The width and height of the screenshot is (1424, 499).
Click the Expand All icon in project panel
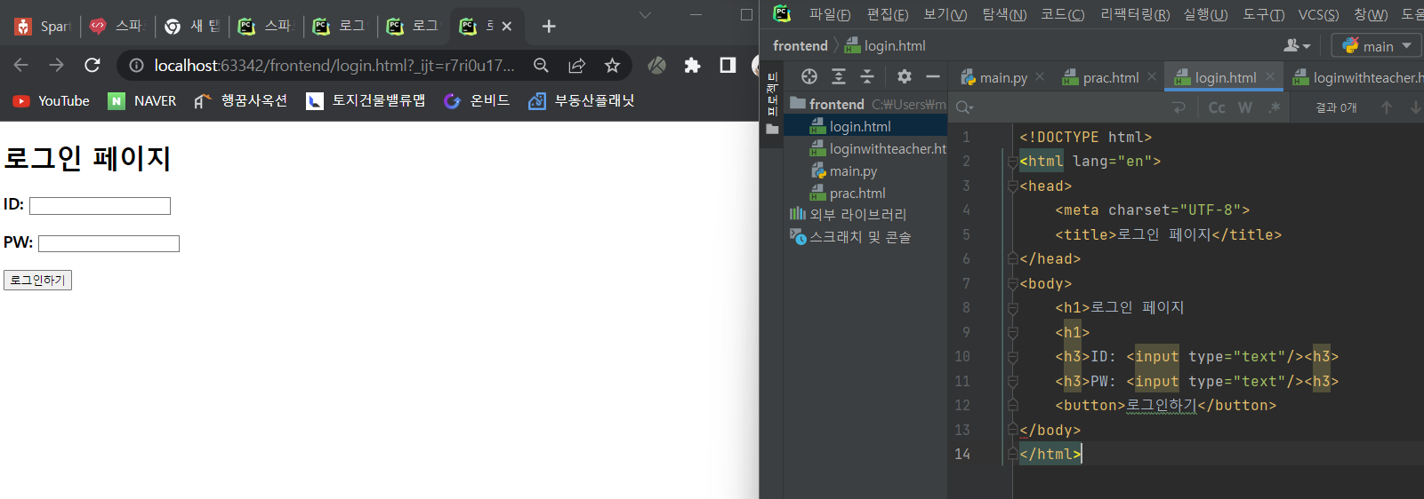point(839,76)
